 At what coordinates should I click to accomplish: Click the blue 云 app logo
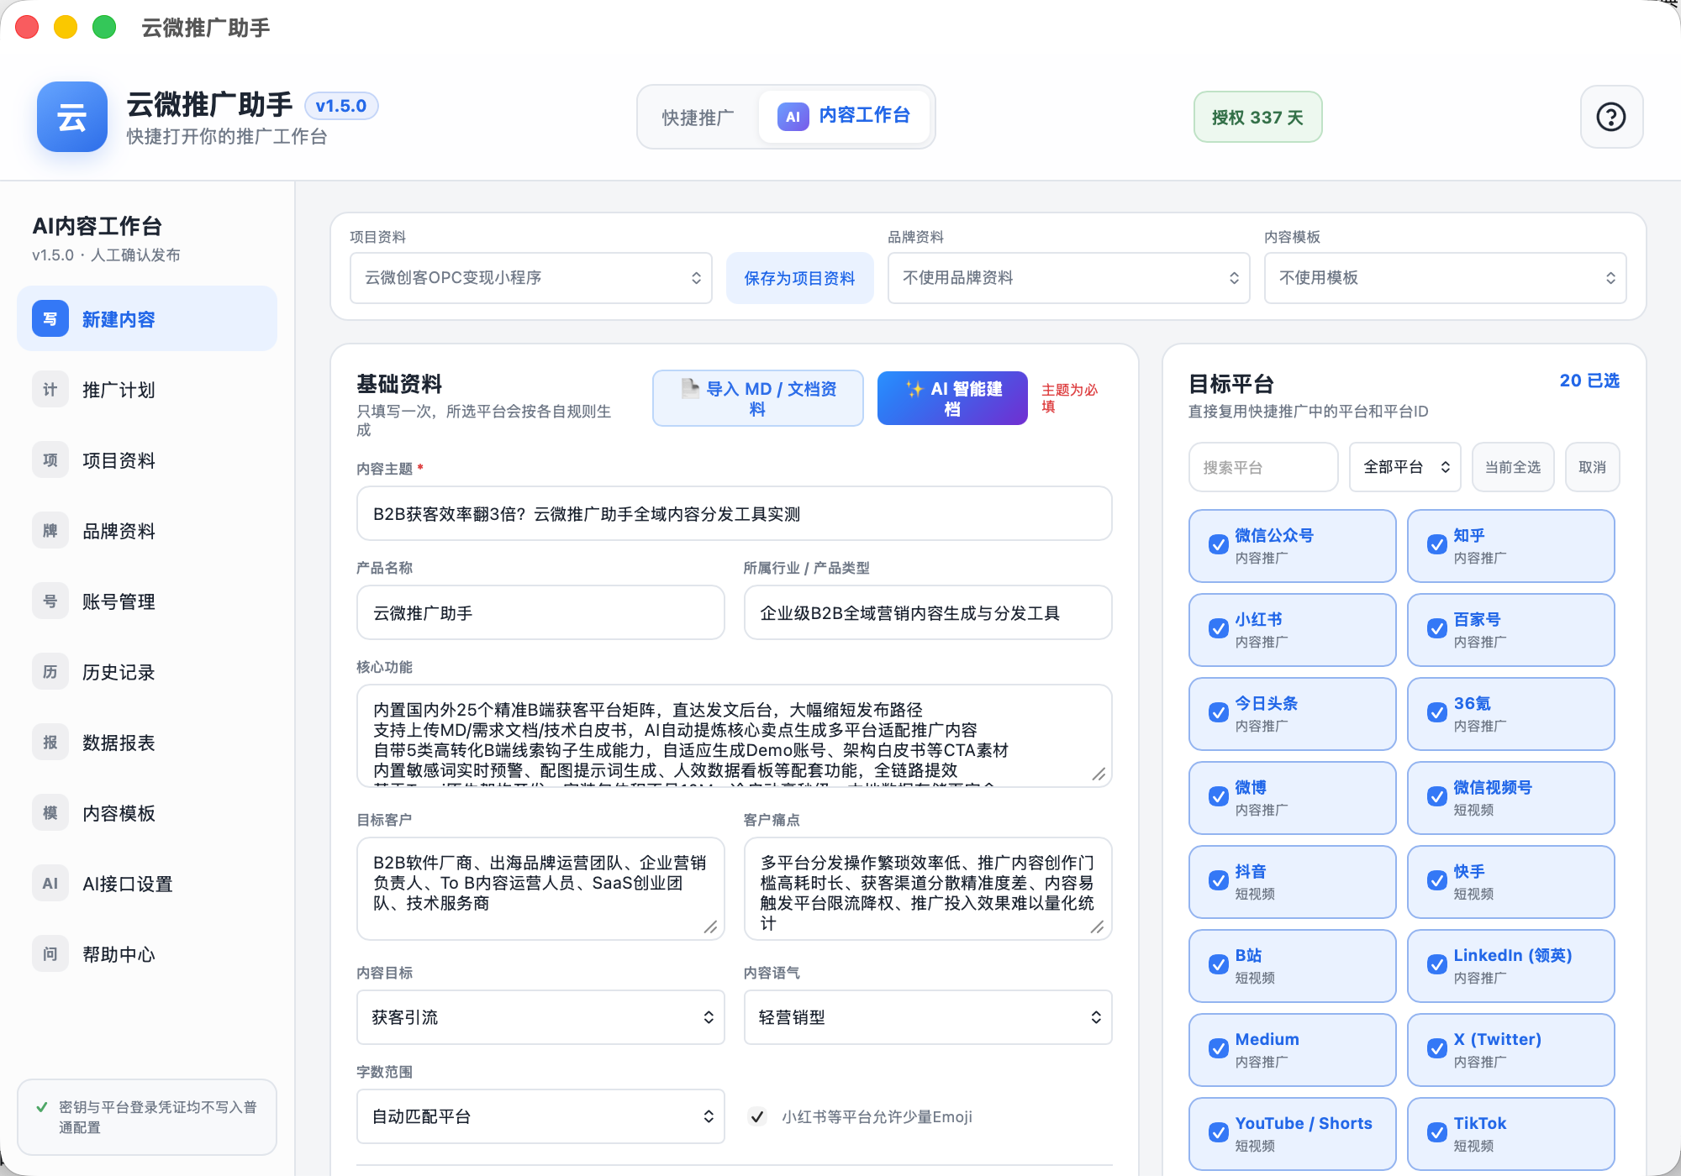coord(72,117)
